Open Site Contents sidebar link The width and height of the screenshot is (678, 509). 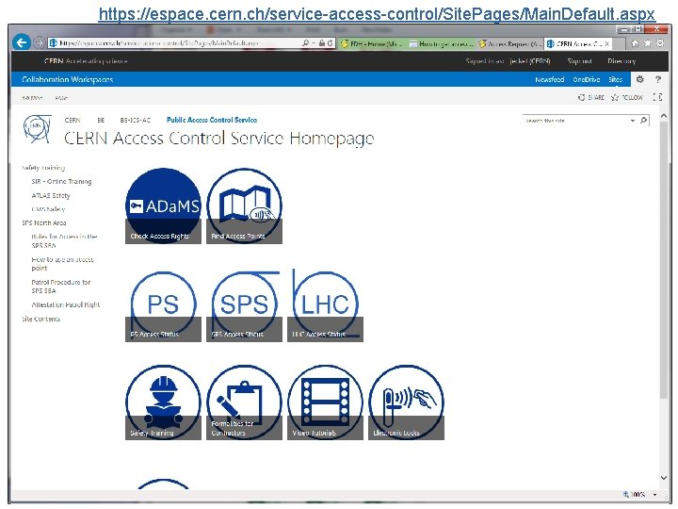click(40, 319)
